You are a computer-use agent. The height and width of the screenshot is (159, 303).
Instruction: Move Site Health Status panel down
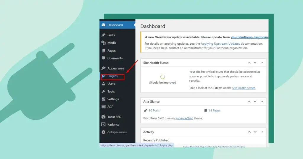tap(255, 63)
